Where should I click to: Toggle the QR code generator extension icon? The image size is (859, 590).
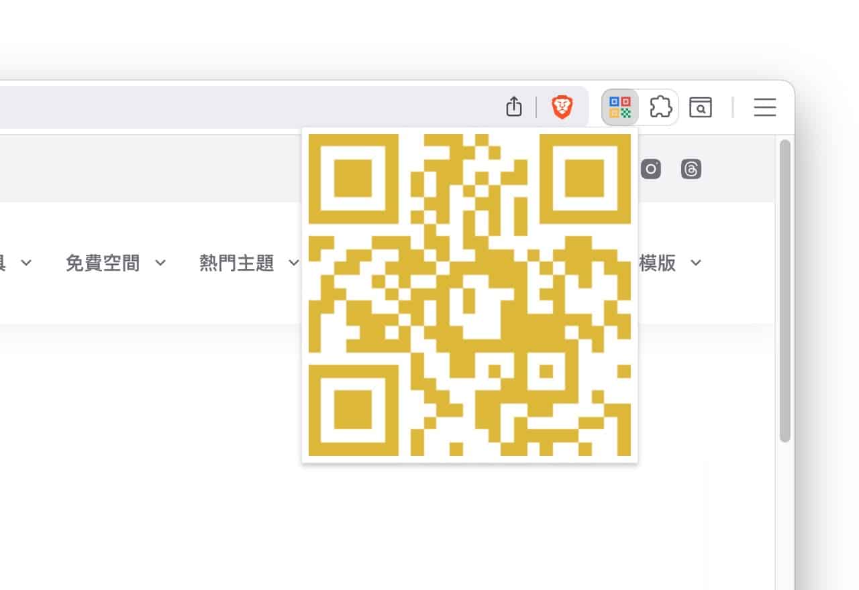point(620,107)
